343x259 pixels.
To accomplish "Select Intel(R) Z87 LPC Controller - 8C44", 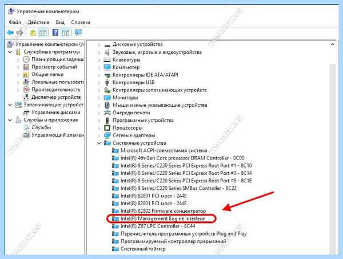I will coord(158,226).
